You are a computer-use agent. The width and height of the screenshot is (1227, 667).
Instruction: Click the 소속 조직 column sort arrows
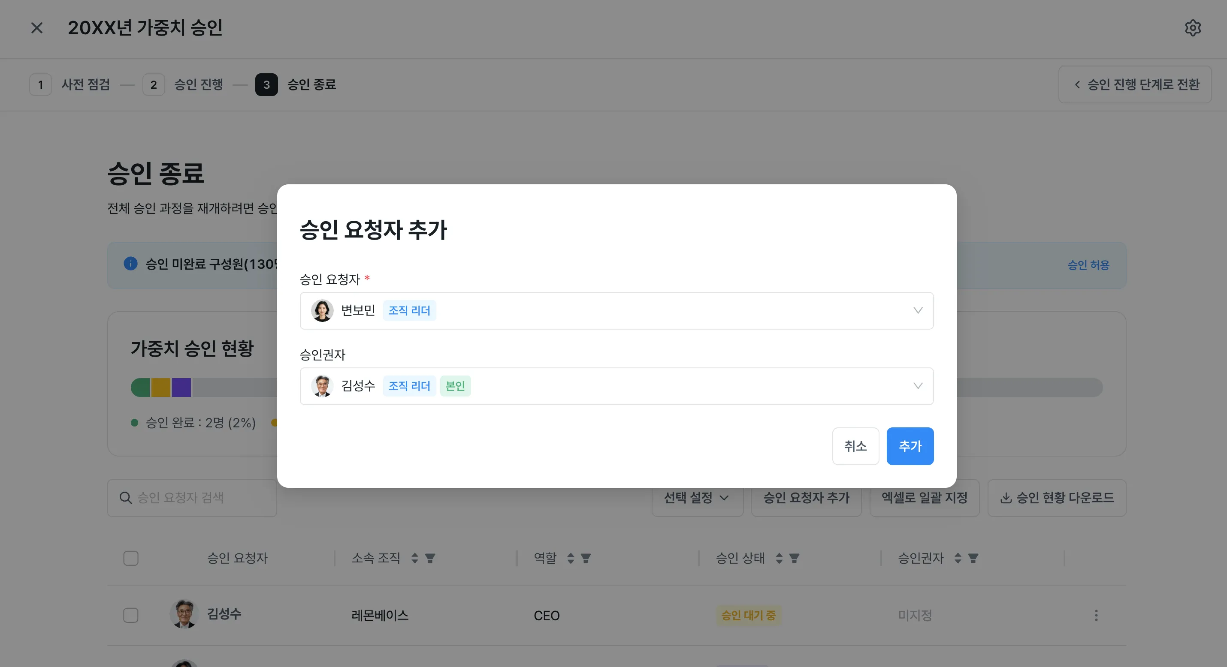[x=415, y=558]
